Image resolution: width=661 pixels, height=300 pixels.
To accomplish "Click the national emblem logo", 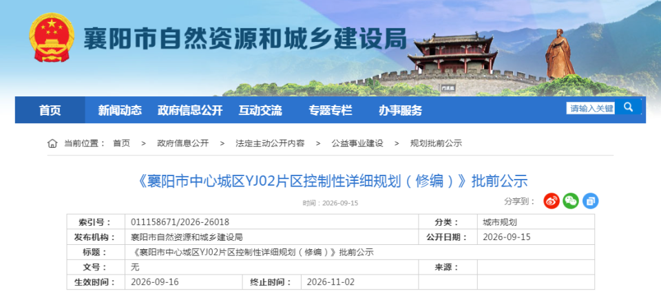I will pos(52,37).
